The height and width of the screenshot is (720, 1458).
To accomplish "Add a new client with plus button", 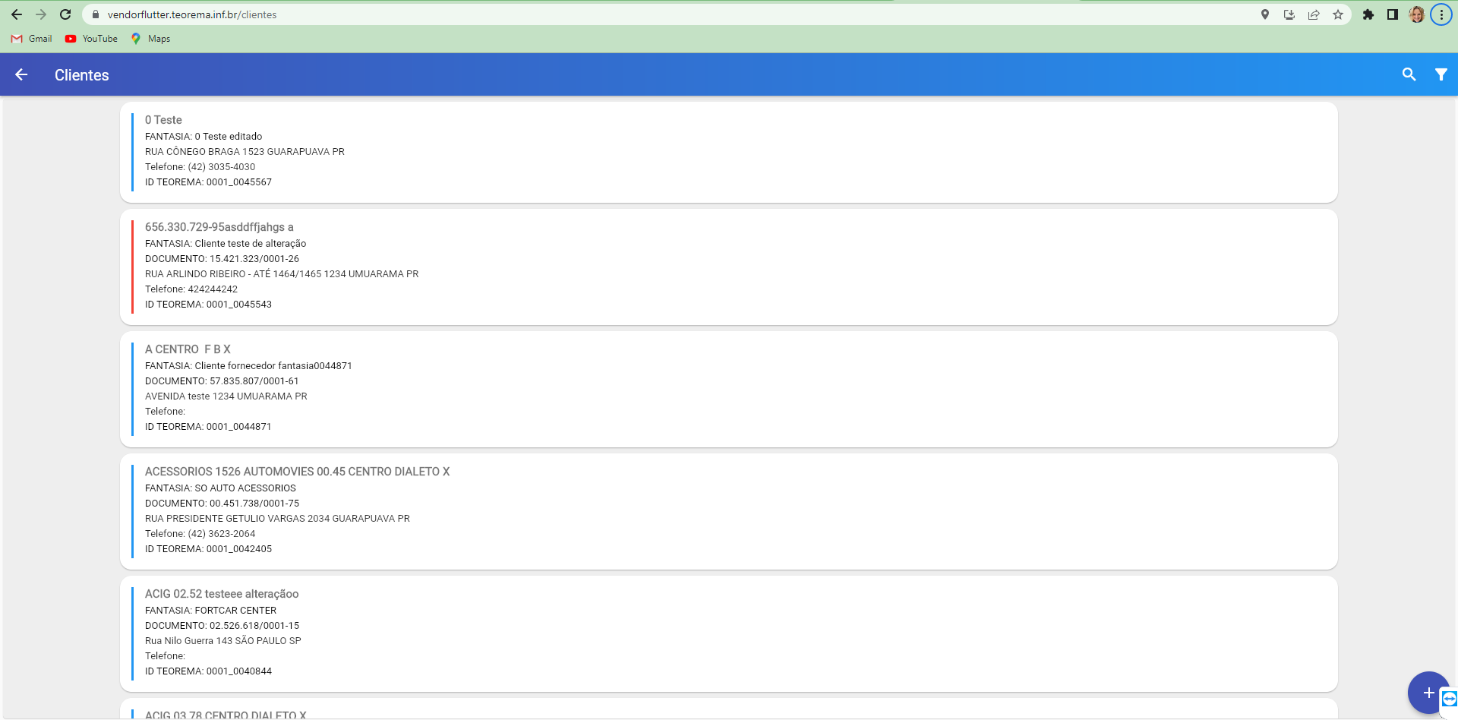I will click(x=1428, y=693).
